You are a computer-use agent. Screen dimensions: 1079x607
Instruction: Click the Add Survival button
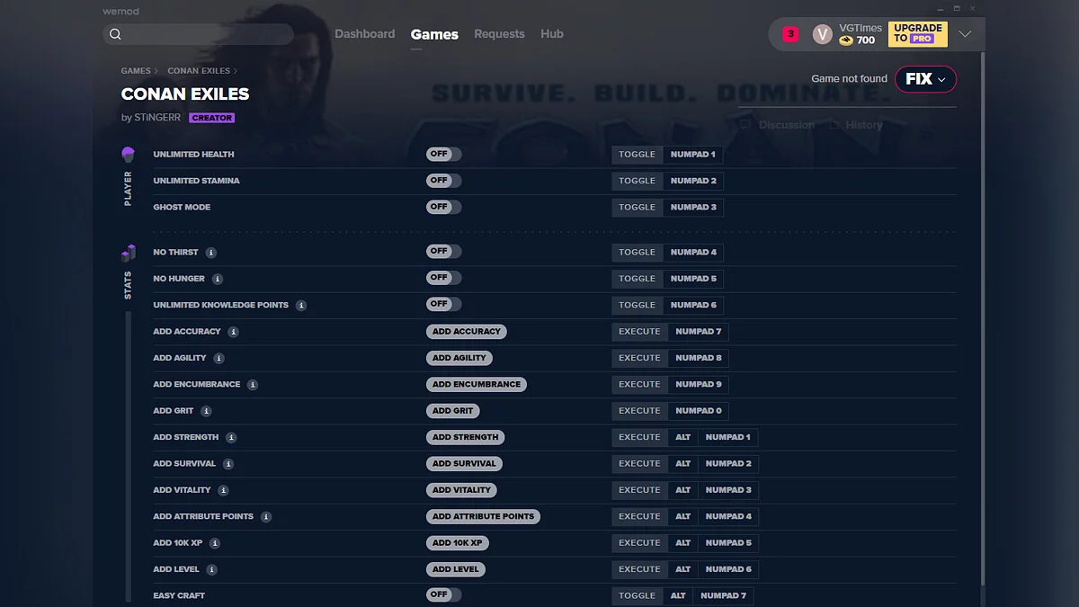click(464, 464)
